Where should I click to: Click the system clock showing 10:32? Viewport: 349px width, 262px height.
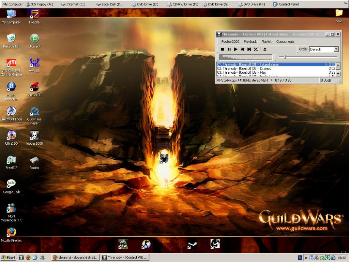(x=342, y=258)
